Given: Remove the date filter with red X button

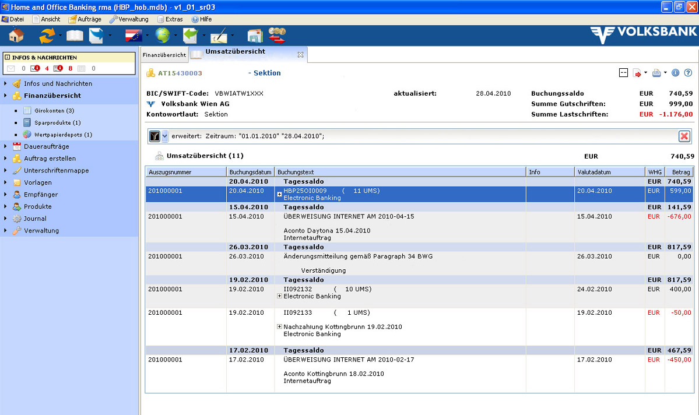Looking at the screenshot, I should click(684, 136).
